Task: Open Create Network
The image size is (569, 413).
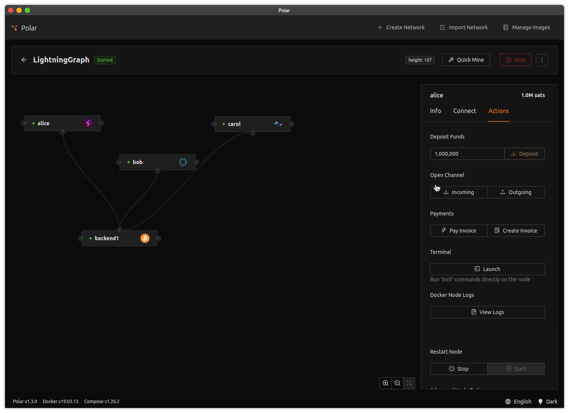Action: point(401,27)
